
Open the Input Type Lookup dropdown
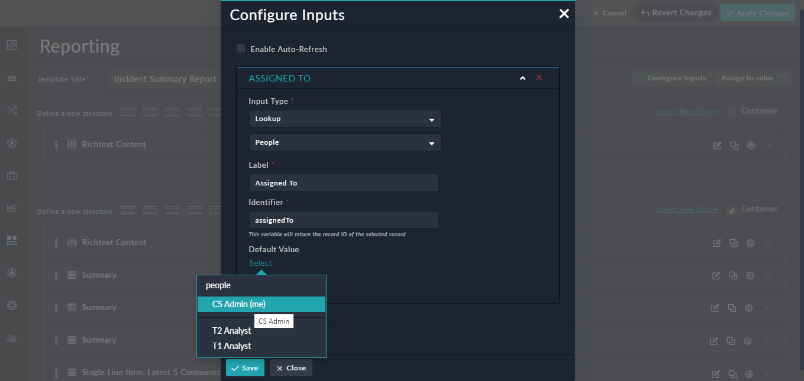(x=345, y=119)
